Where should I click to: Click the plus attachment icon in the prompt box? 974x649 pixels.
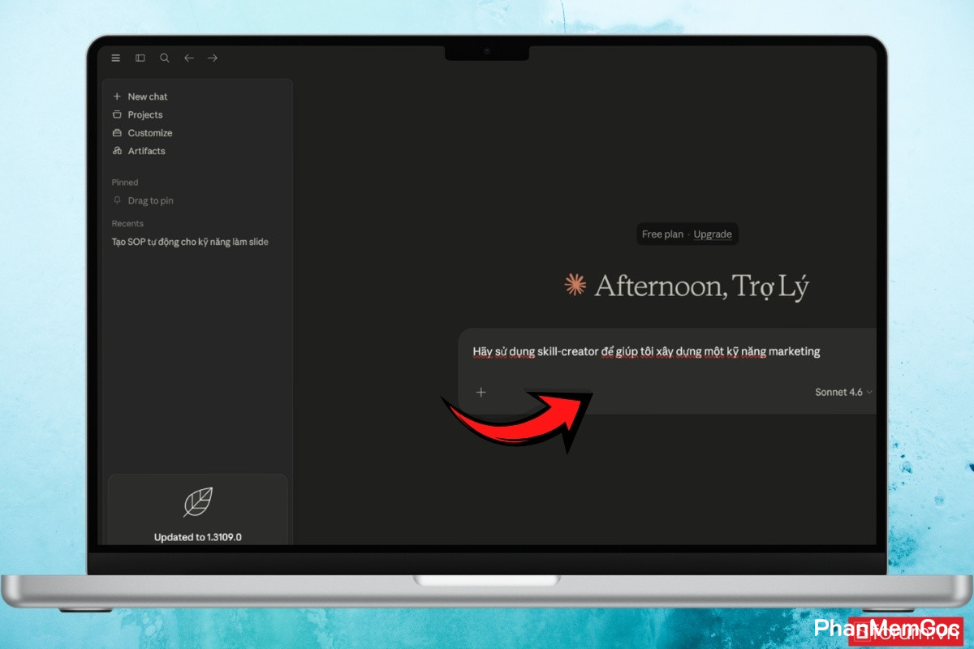point(481,392)
